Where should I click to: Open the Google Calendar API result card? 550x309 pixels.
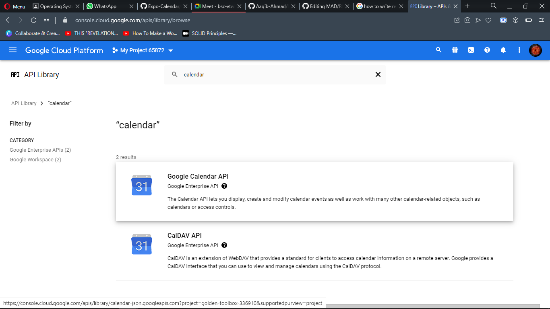tap(198, 176)
